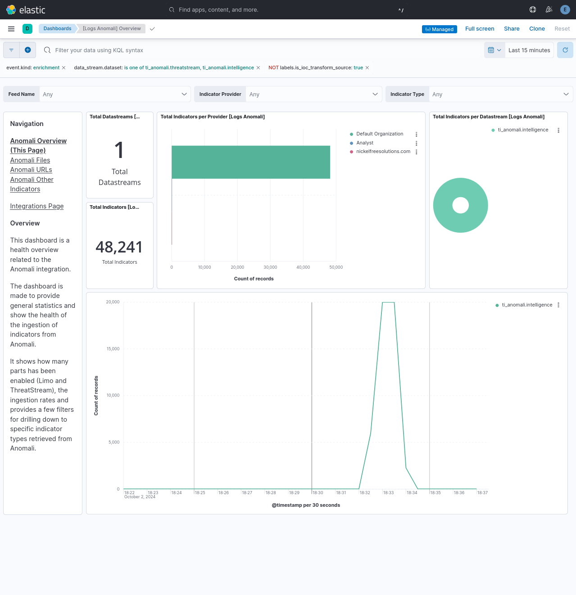
Task: Go to the Dashboards breadcrumb
Action: tap(57, 28)
